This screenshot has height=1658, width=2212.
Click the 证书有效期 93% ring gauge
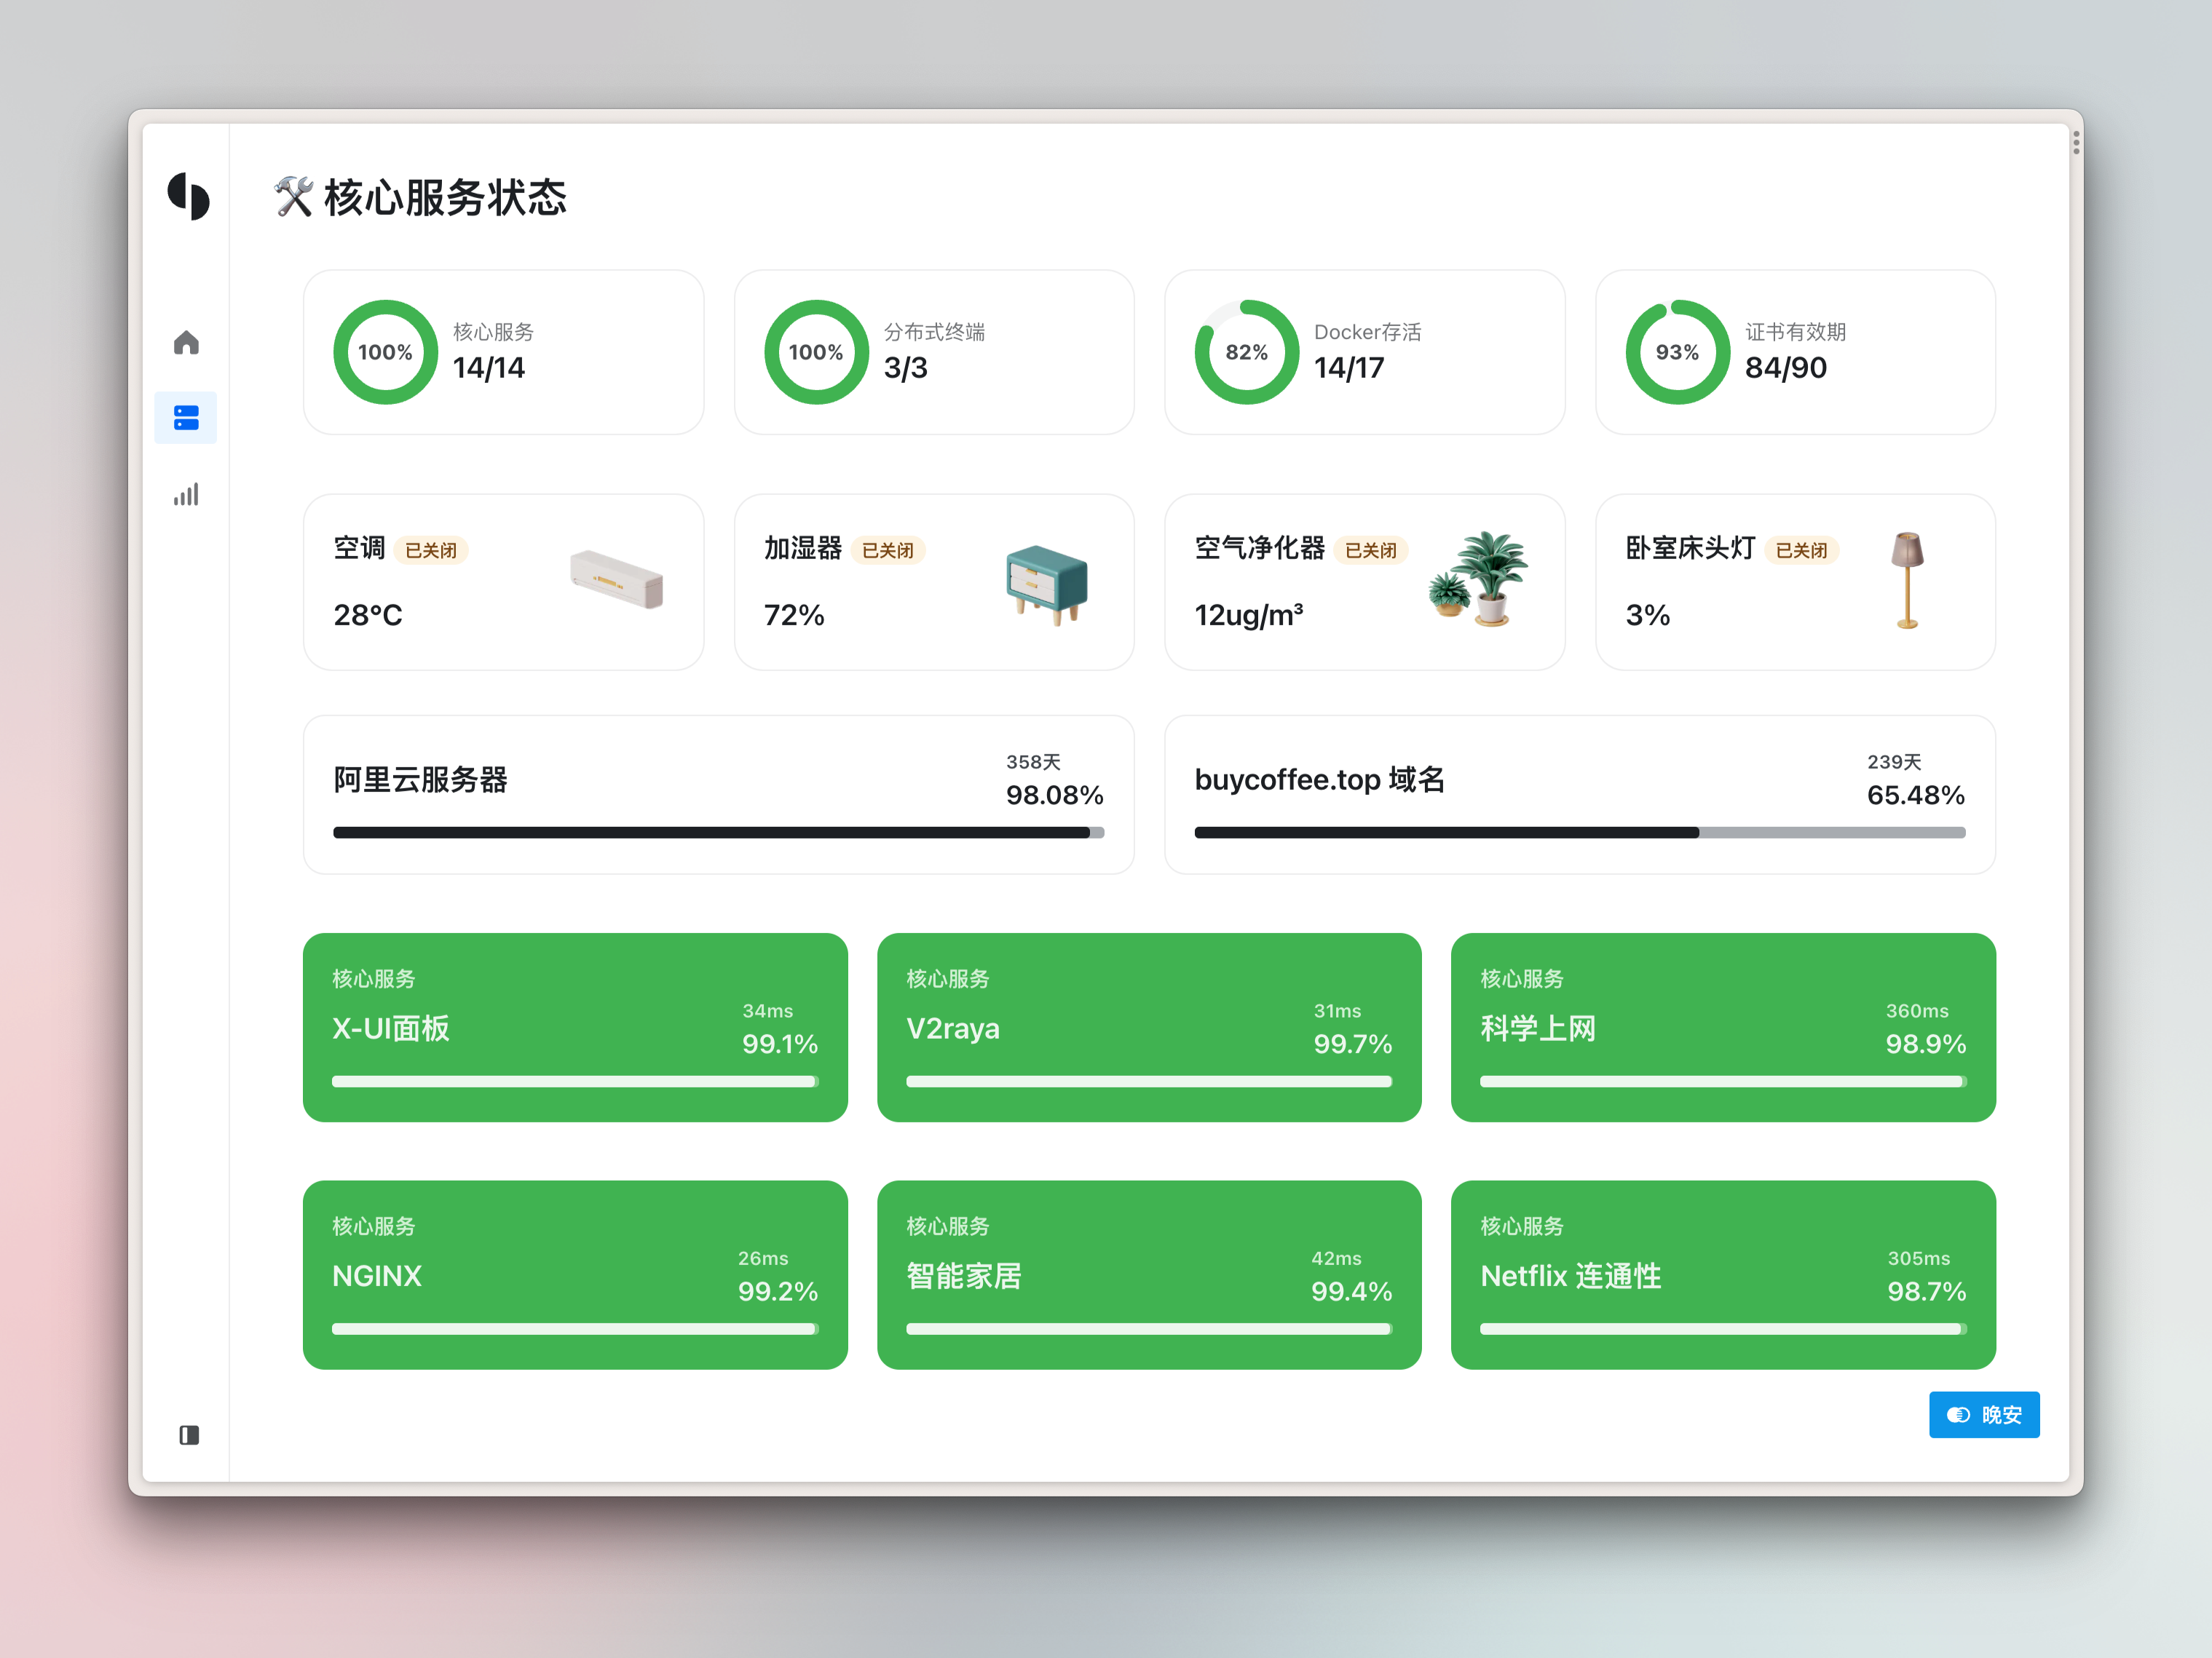[x=1677, y=352]
